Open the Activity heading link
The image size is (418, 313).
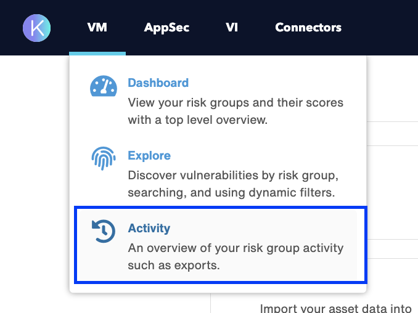[x=149, y=229]
